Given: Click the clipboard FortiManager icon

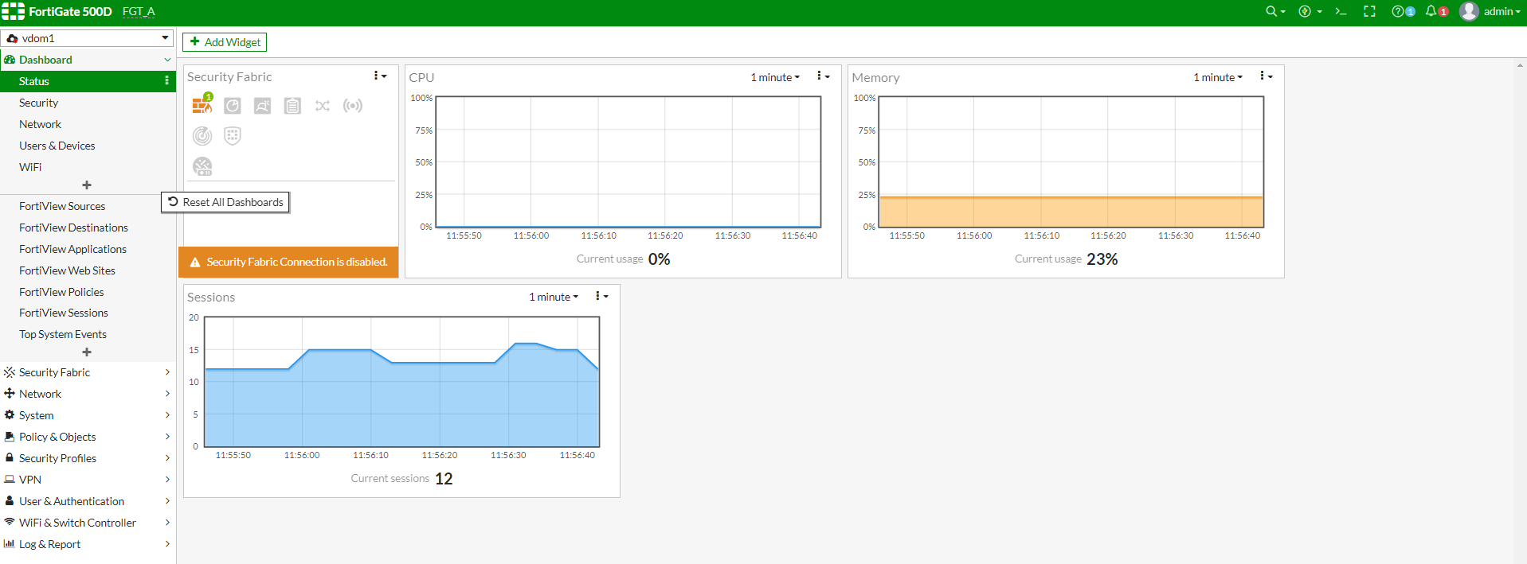Looking at the screenshot, I should 292,106.
